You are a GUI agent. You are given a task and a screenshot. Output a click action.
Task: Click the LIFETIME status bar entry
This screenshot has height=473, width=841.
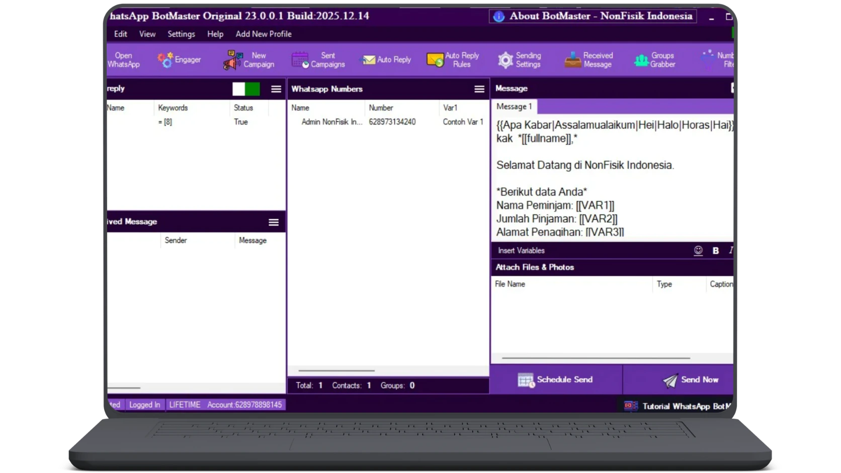(185, 405)
